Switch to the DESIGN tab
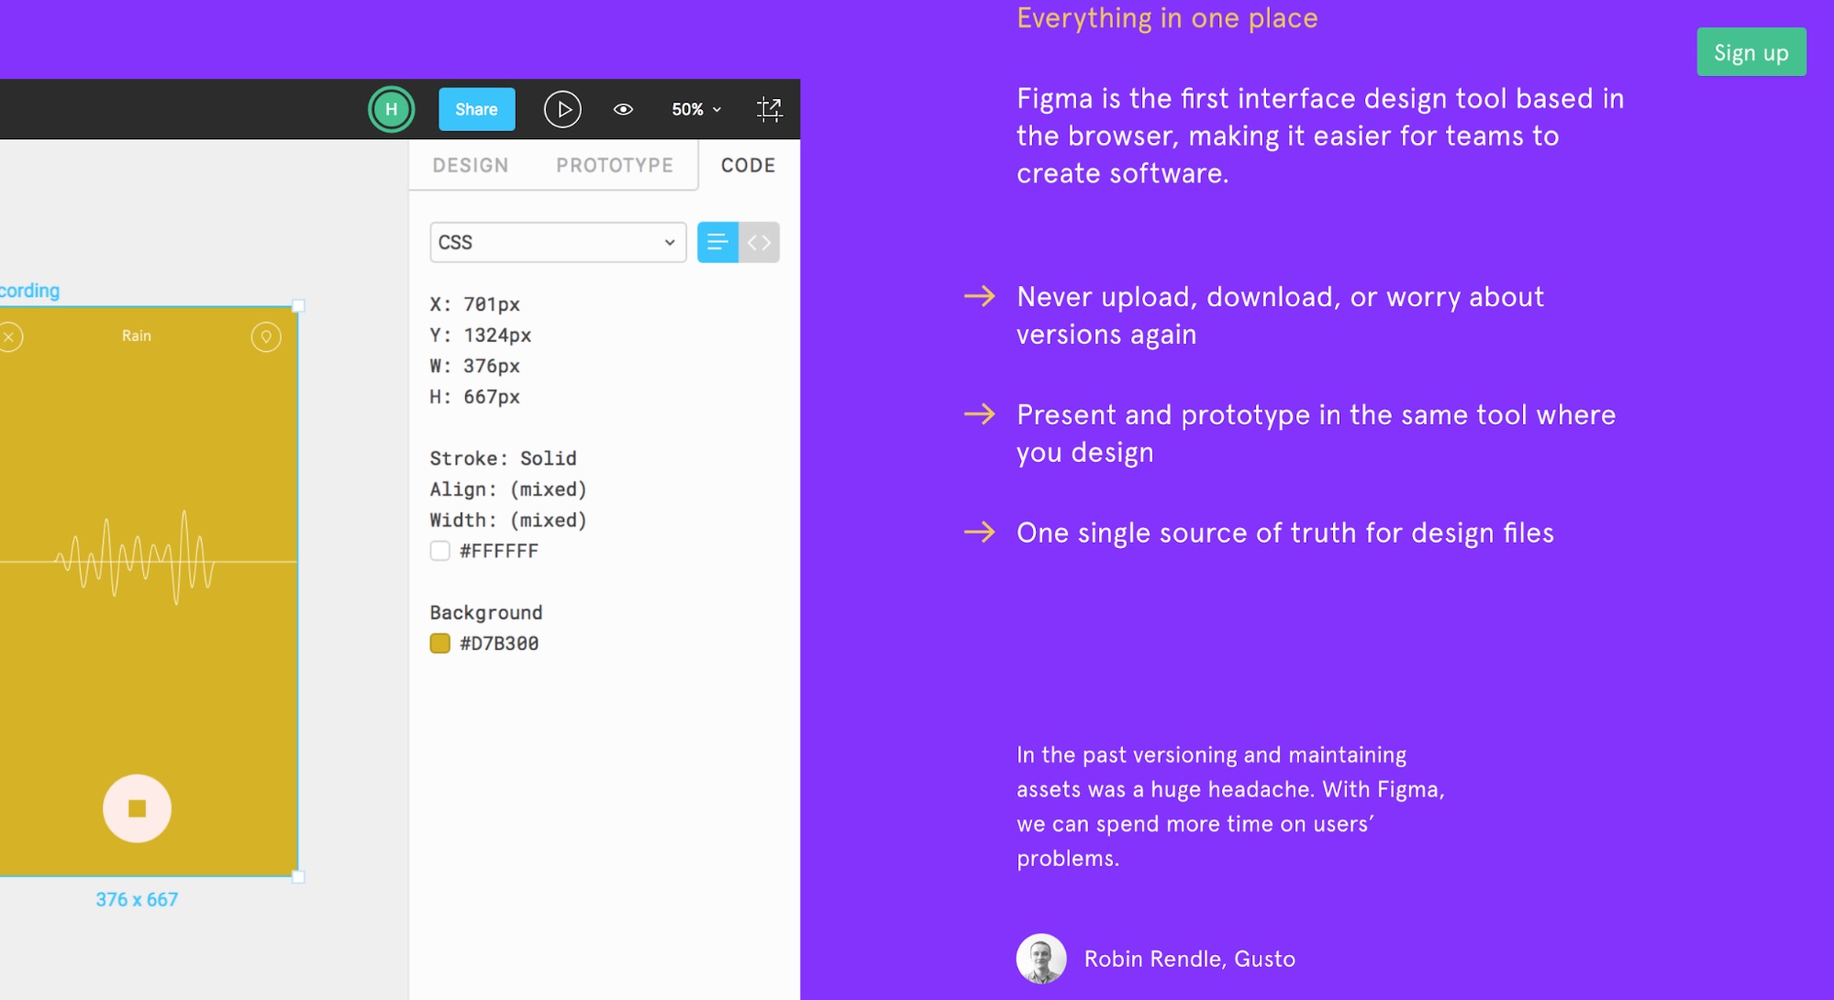The image size is (1834, 1000). pos(468,164)
